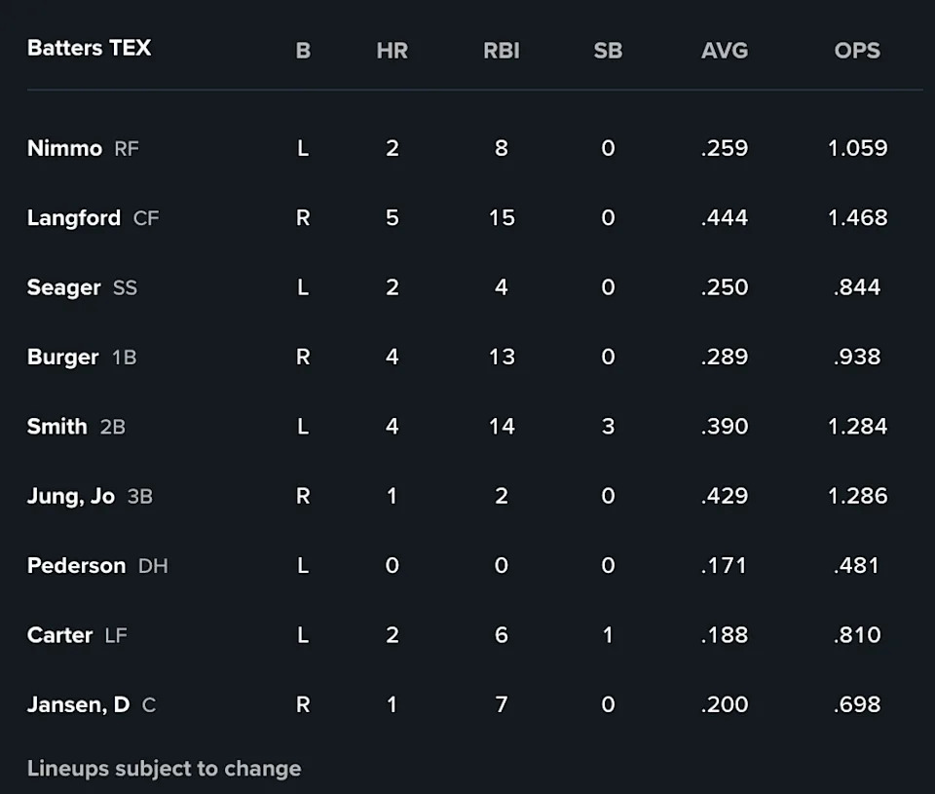The height and width of the screenshot is (794, 935).
Task: Click the Batters TEX heading
Action: (x=90, y=48)
